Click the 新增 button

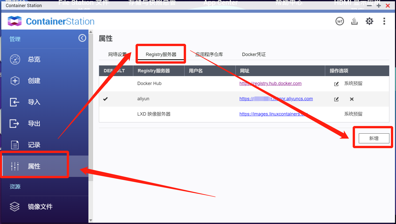pyautogui.click(x=374, y=138)
